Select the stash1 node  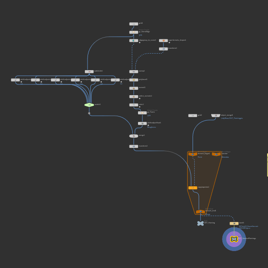pyautogui.click(x=234, y=223)
